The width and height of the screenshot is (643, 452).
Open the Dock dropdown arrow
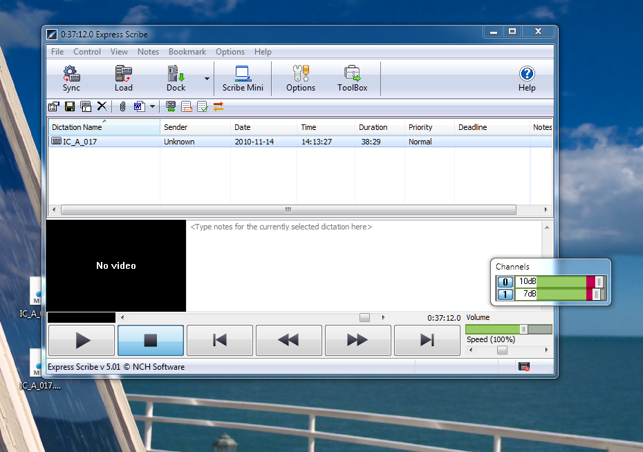[x=207, y=79]
